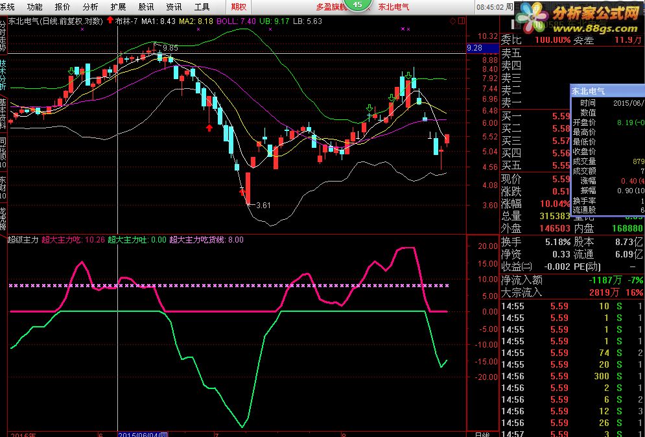Viewport: 645px width, 437px height.
Task: Click the 买一 price 5.59
Action: pos(561,117)
